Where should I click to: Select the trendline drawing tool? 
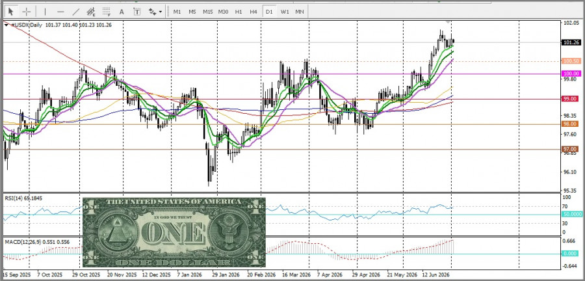pos(76,12)
